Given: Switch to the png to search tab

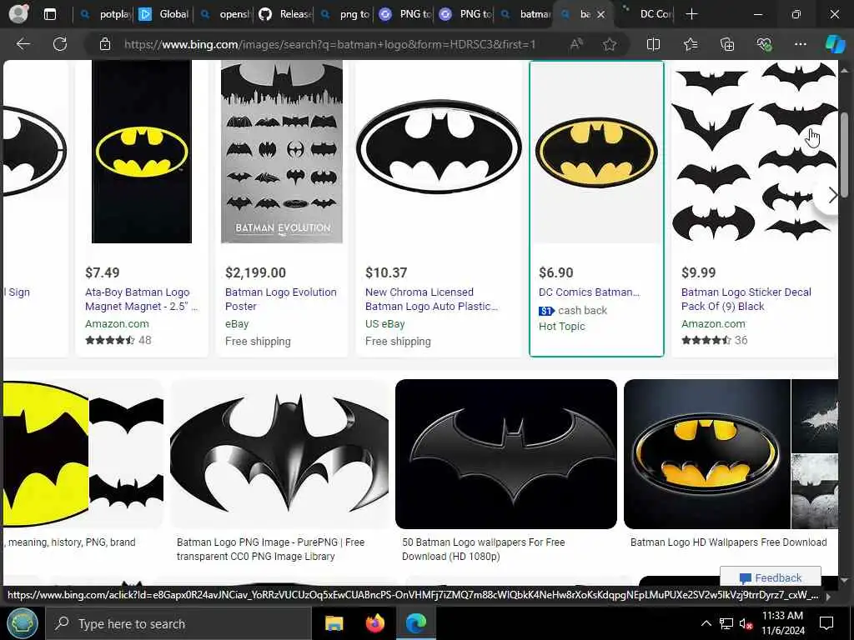Looking at the screenshot, I should click(344, 14).
